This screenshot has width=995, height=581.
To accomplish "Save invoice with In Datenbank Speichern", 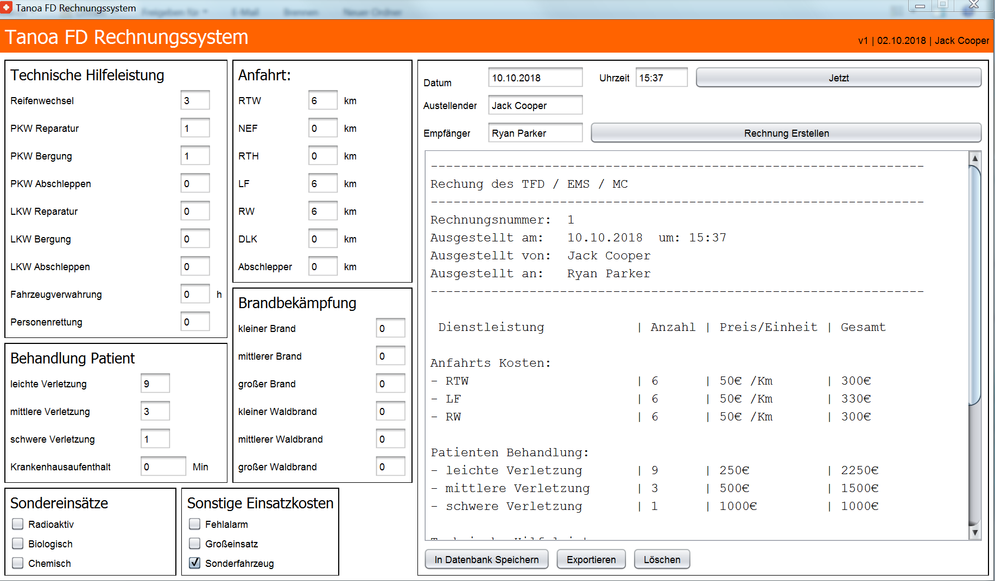I will pyautogui.click(x=486, y=559).
